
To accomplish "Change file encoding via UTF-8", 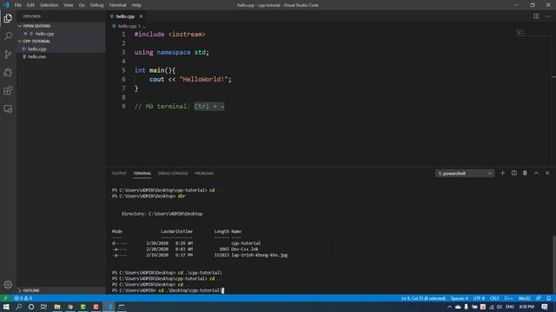I will coord(479,298).
